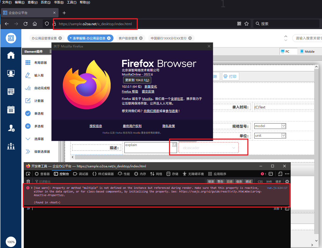322x248 pixels.
Task: Open the 调试器 devtools tab
Action: tap(81, 174)
